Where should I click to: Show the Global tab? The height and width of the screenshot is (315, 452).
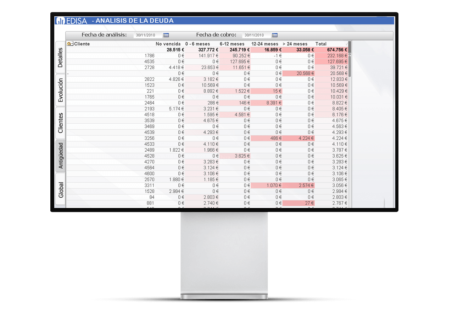point(60,190)
